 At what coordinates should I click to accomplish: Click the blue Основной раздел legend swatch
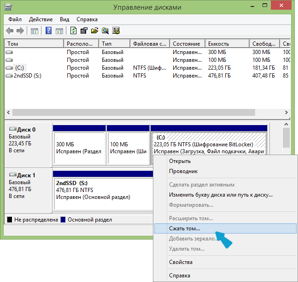pyautogui.click(x=63, y=220)
